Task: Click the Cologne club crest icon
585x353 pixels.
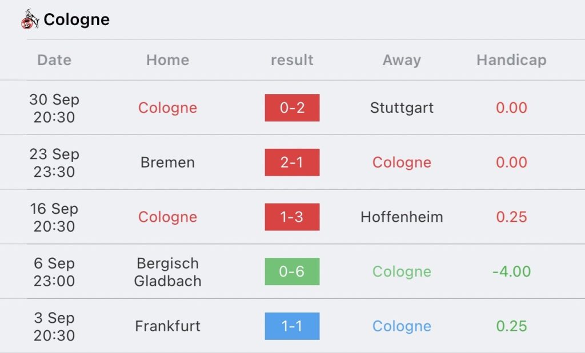Action: coord(30,19)
